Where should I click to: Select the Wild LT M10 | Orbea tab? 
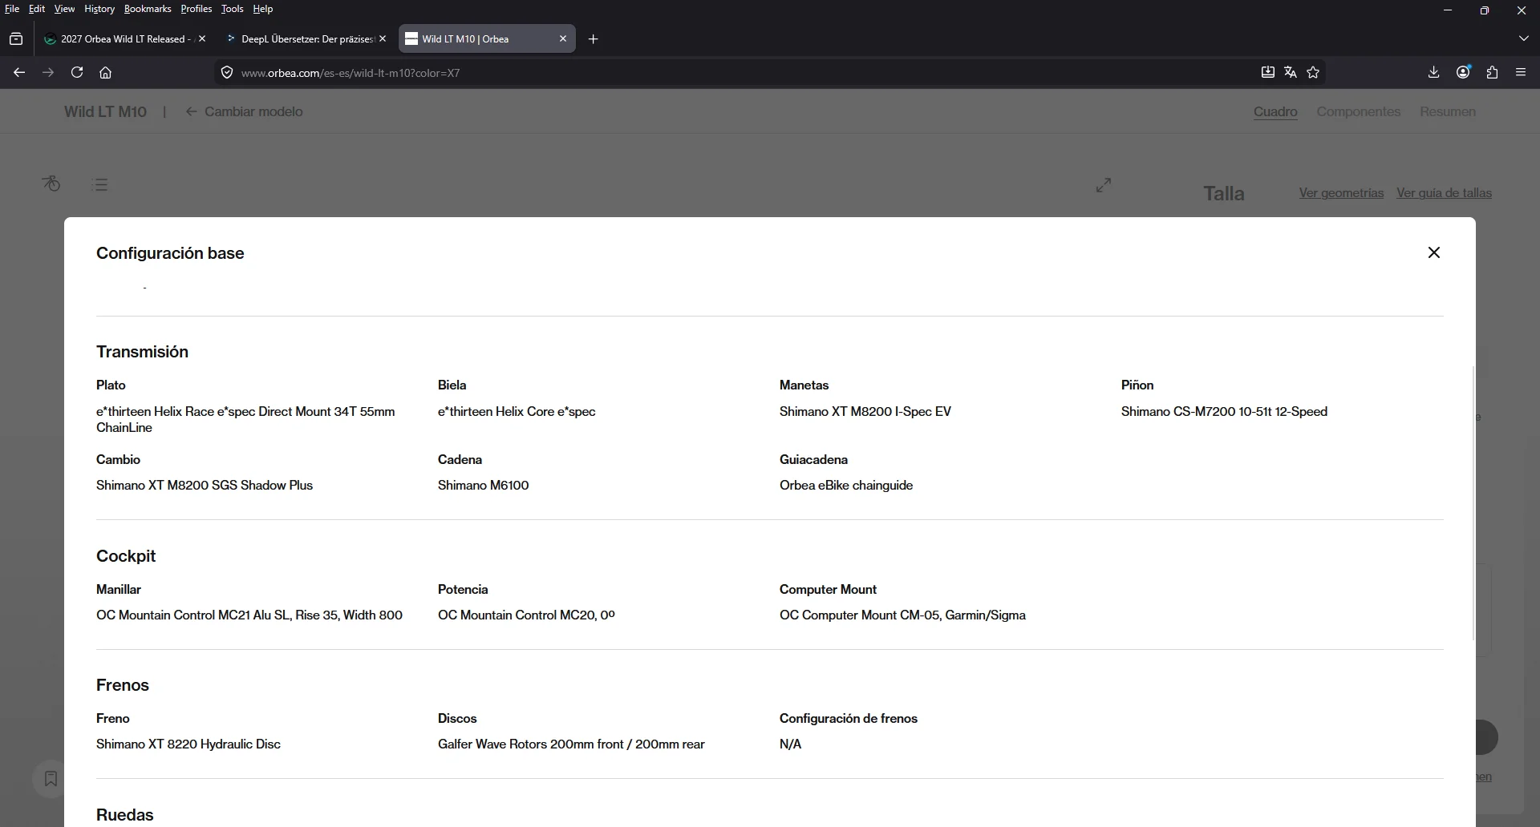pyautogui.click(x=487, y=38)
